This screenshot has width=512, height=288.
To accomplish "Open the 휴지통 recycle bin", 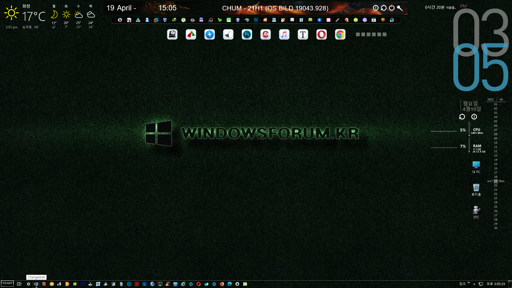I will (476, 190).
